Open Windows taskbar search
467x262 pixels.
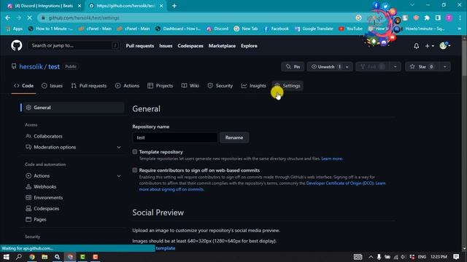pyautogui.click(x=18, y=257)
